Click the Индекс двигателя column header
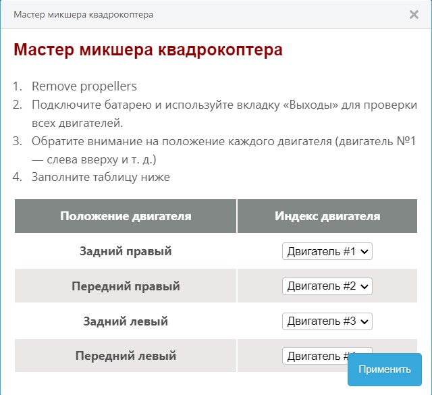Viewport: 432px width, 395px height. point(327,216)
